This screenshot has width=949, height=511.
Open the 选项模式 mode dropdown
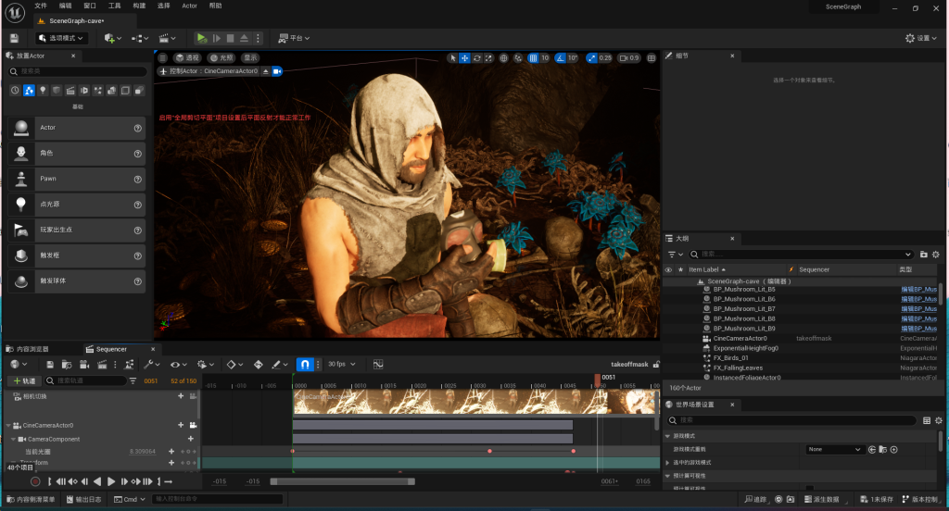click(61, 38)
